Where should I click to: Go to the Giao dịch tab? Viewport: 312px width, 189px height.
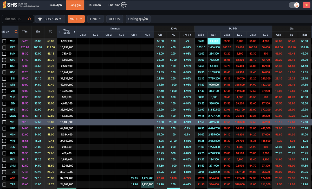coord(56,5)
